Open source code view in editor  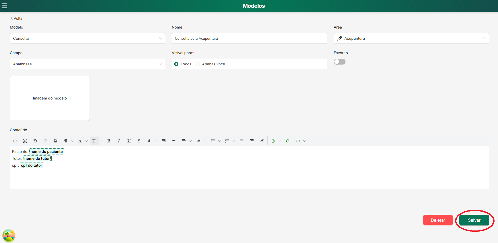(x=15, y=141)
